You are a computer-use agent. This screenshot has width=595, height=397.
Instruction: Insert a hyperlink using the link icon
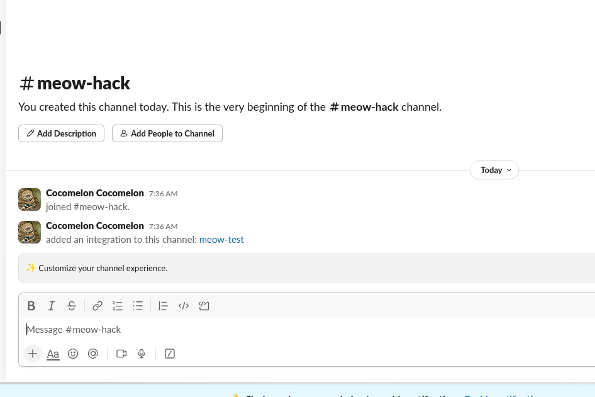click(97, 306)
